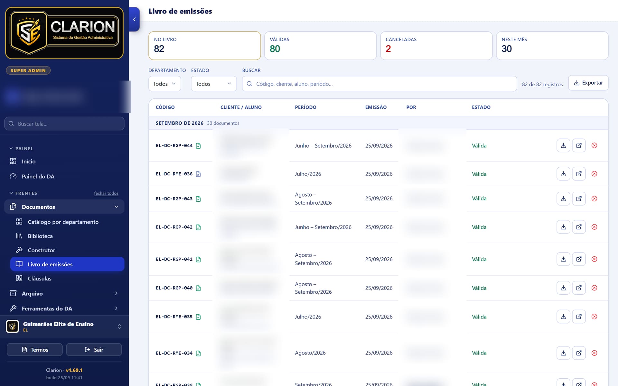Click file icon beside EL-DC-RME-036
Viewport: 618px width, 386px height.
pyautogui.click(x=198, y=174)
